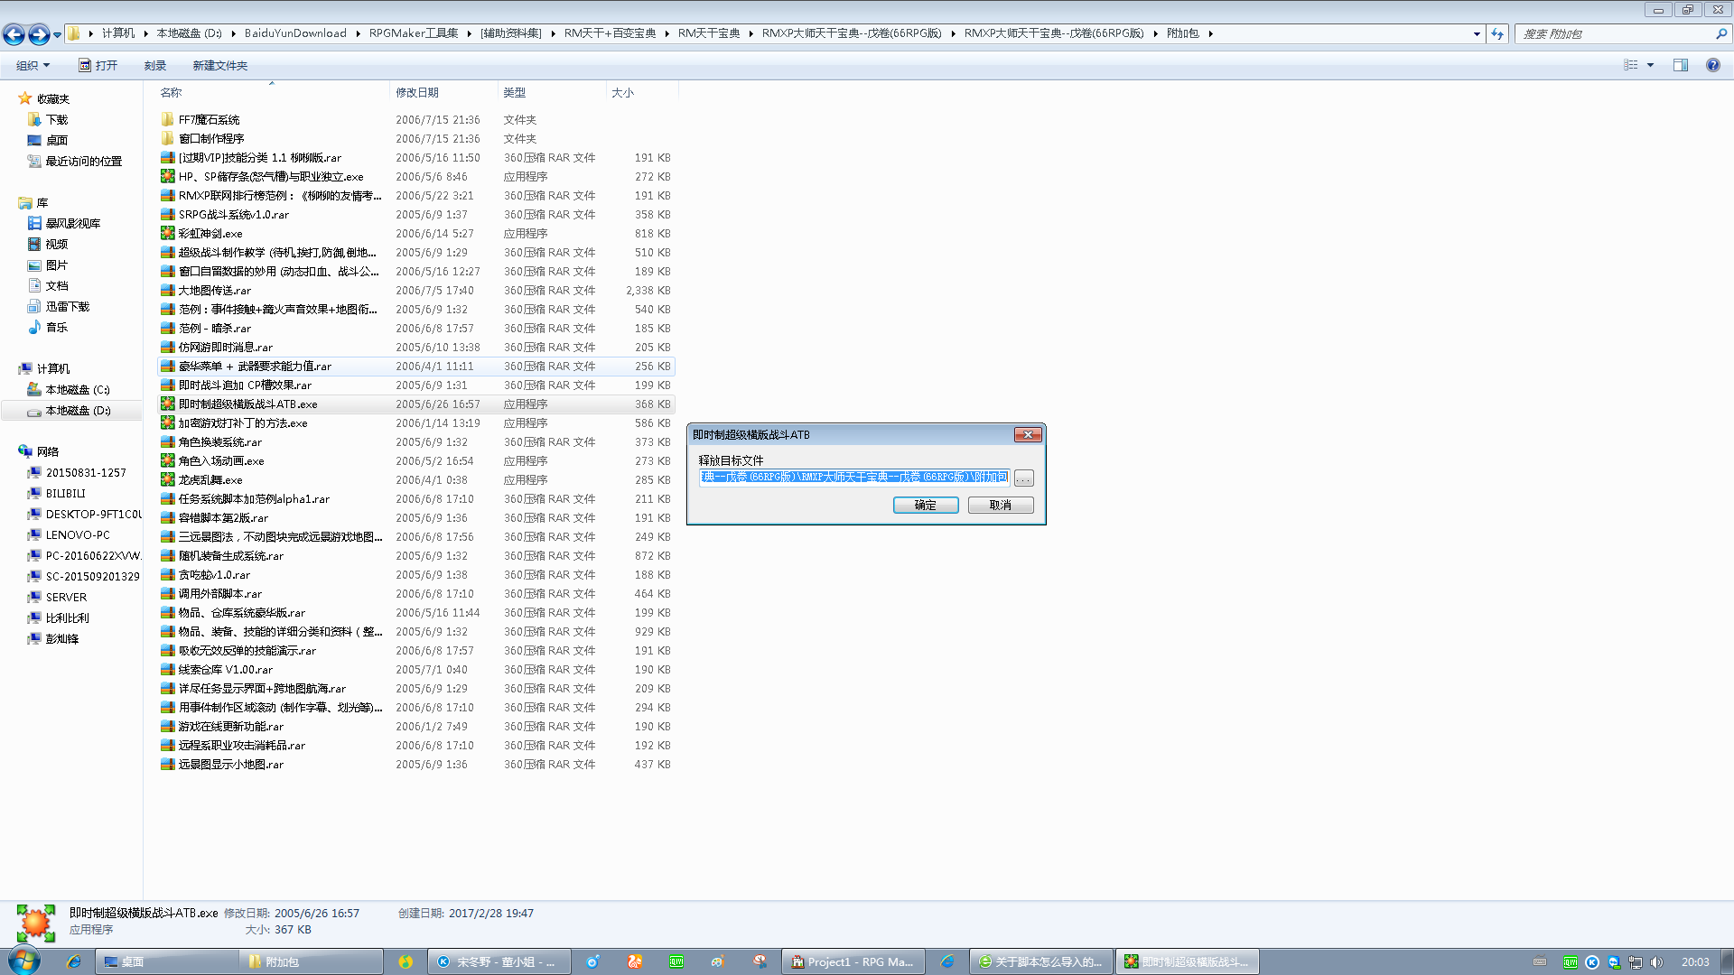Click the change view icon

pyautogui.click(x=1631, y=65)
